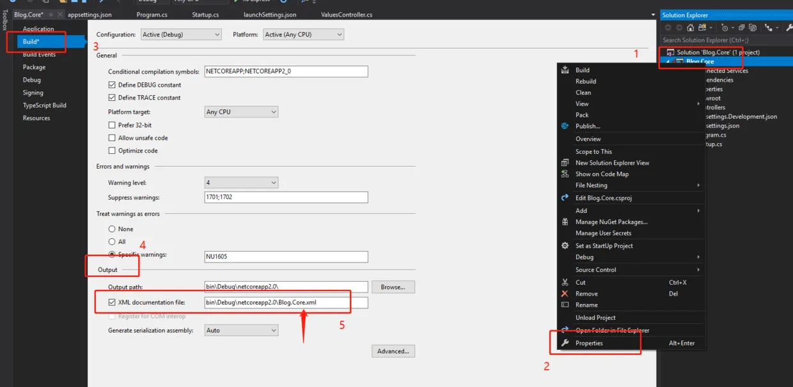This screenshot has height=387, width=793.
Task: Click the NuGet package icon in context menu
Action: pos(565,222)
